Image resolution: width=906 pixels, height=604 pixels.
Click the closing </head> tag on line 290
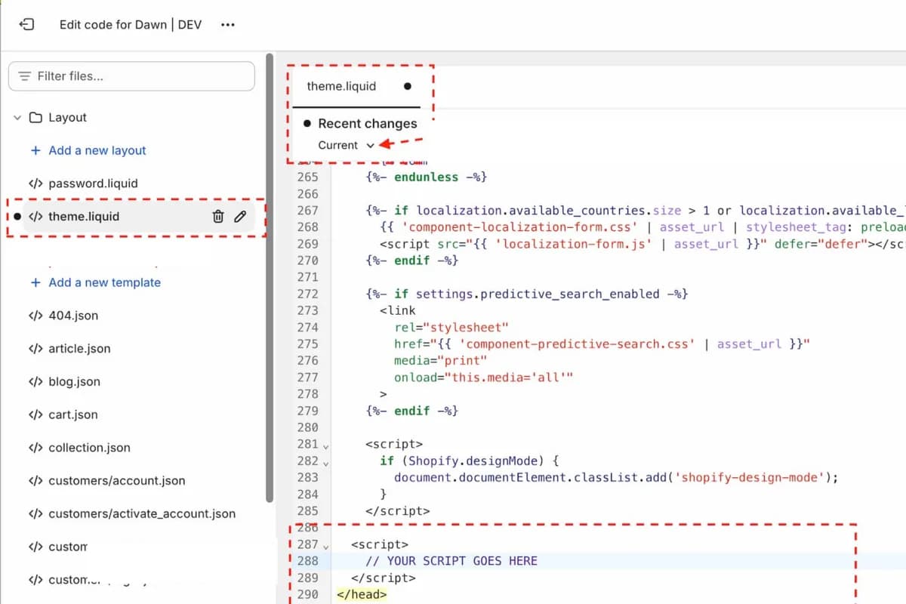(x=362, y=594)
